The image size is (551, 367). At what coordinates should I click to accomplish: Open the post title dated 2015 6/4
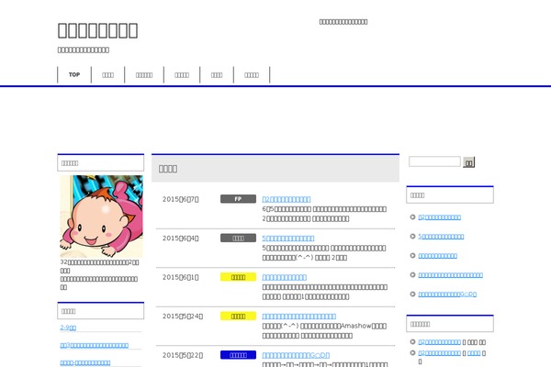[288, 239]
